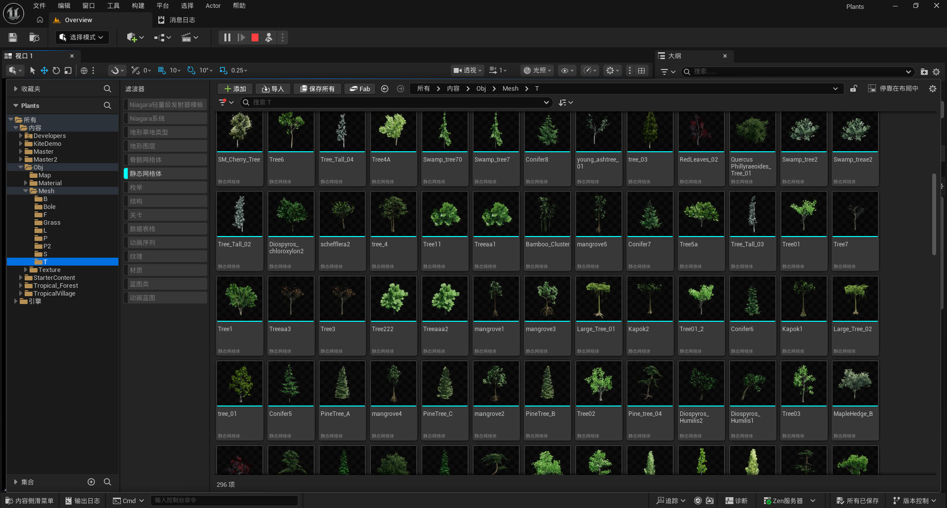Open the 构建 menu
This screenshot has width=947, height=508.
(138, 6)
